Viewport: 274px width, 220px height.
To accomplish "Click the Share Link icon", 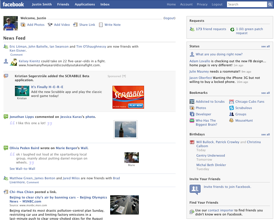I will 75,25.
